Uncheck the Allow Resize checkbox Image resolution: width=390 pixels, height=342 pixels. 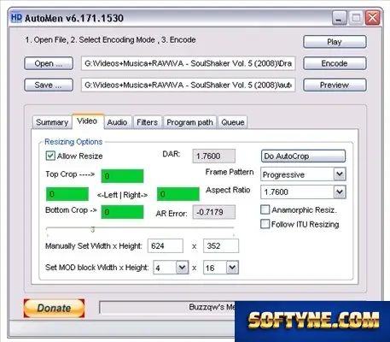(x=50, y=156)
